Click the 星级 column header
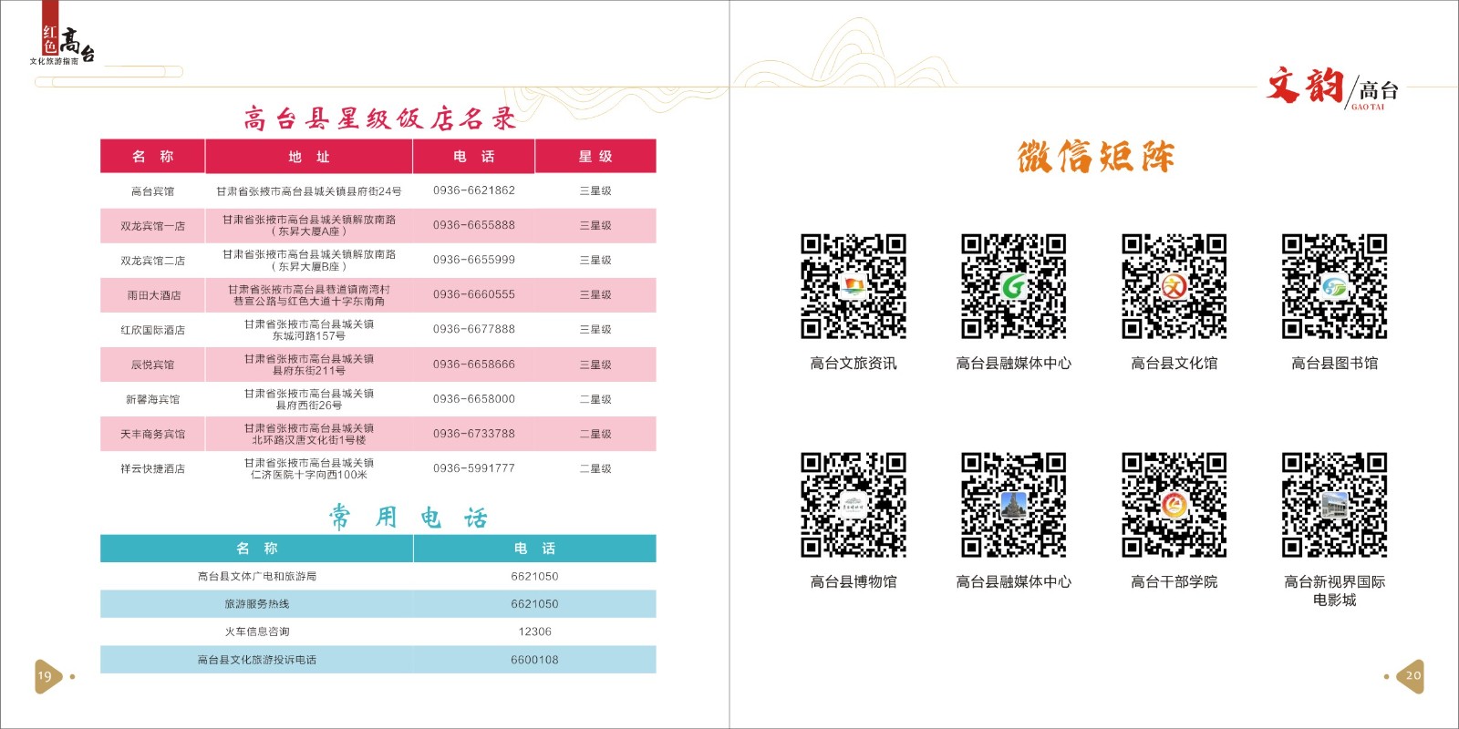Screen dimensions: 1459x729 point(595,157)
